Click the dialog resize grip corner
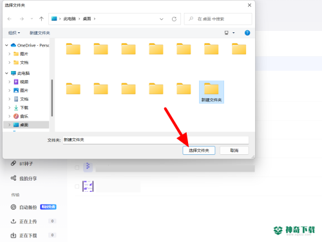Viewport: 322px width, 242px height. coord(253,157)
